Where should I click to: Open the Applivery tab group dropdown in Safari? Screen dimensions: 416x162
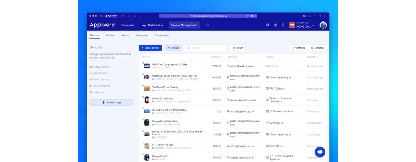pos(112,16)
